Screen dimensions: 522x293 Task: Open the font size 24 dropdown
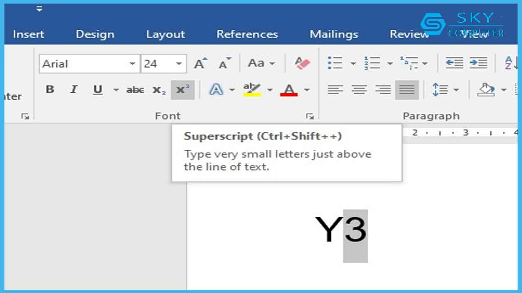[179, 64]
